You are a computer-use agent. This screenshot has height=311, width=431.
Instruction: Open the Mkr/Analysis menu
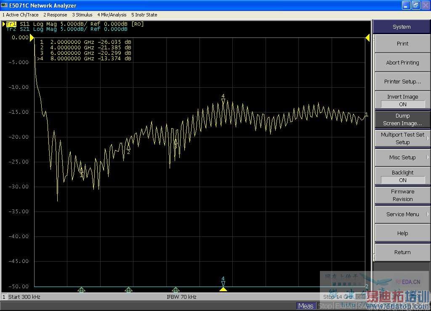tap(112, 15)
